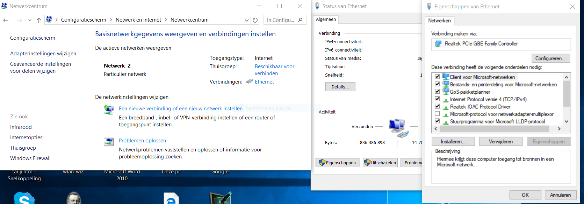This screenshot has width=584, height=204.
Task: Click the Ethernet connection plug icon
Action: [x=250, y=81]
